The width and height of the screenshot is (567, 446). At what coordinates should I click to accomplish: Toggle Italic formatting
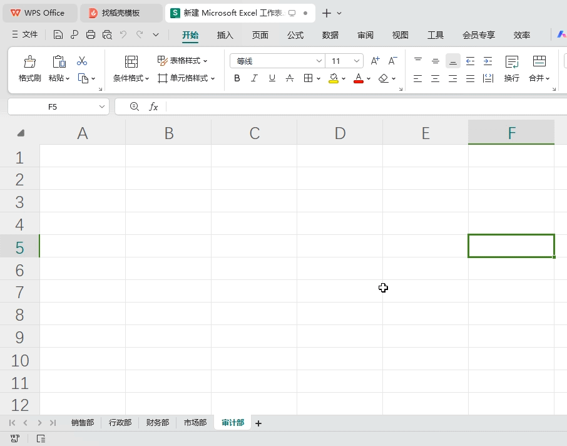254,78
